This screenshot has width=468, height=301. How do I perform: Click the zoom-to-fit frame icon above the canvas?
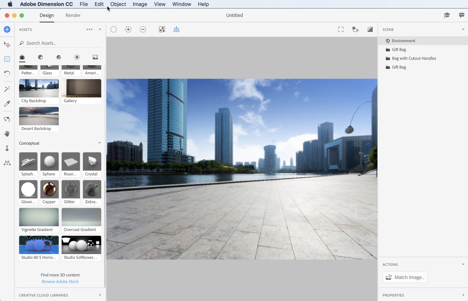340,29
